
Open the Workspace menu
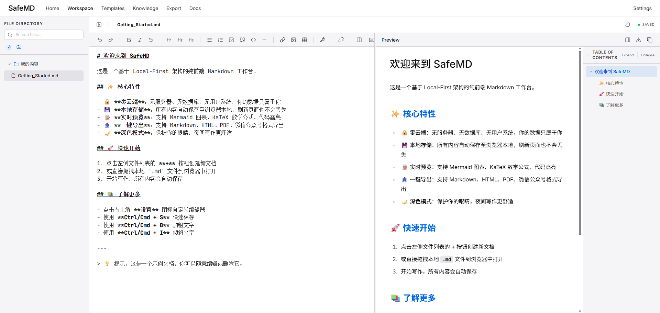80,8
